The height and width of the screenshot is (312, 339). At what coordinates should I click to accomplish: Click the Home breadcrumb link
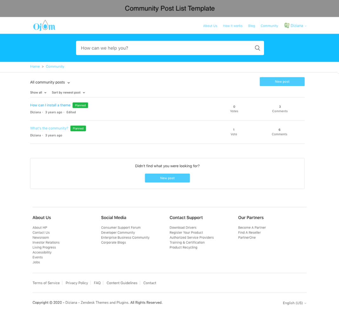(x=35, y=67)
